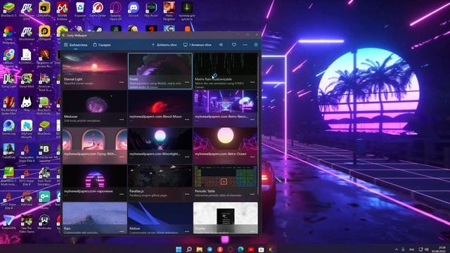Click the microphone icon in the system tray
The width and height of the screenshot is (450, 253).
(403, 249)
